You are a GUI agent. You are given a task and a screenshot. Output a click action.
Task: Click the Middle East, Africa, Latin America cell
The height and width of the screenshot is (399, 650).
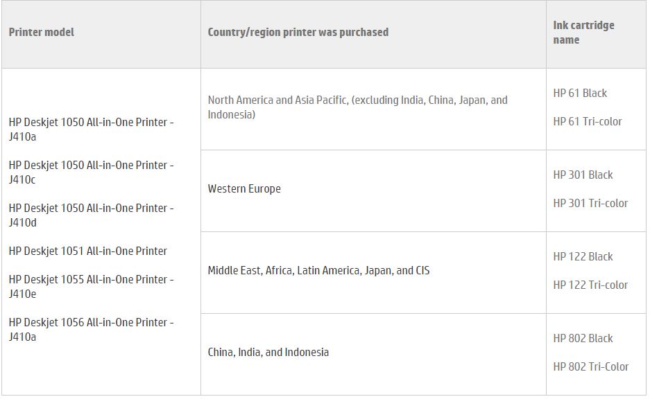pos(318,271)
